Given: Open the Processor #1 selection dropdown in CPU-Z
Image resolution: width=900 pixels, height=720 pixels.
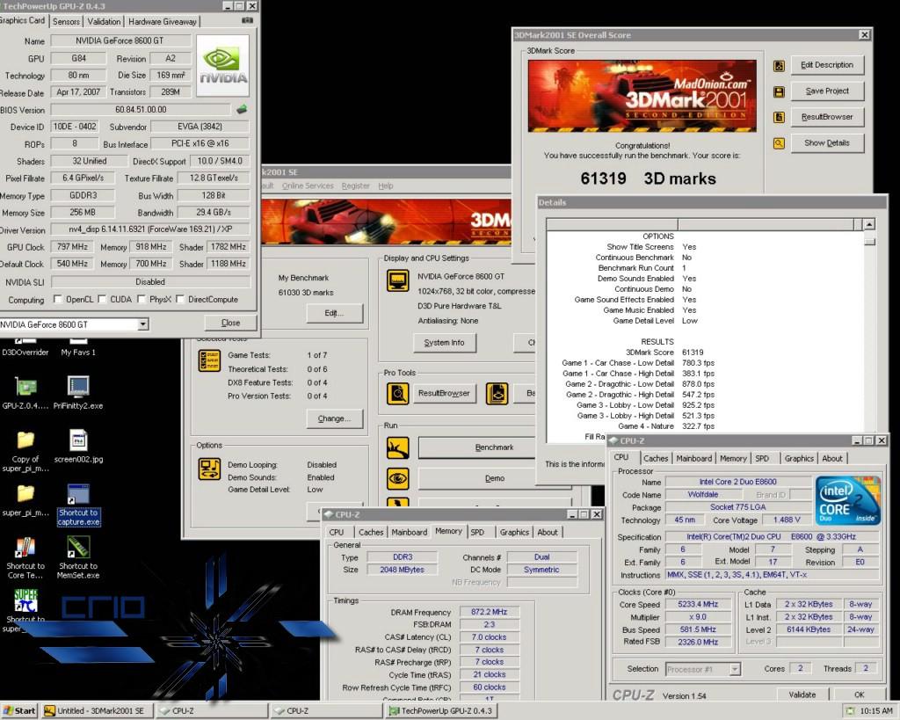Looking at the screenshot, I should [735, 669].
